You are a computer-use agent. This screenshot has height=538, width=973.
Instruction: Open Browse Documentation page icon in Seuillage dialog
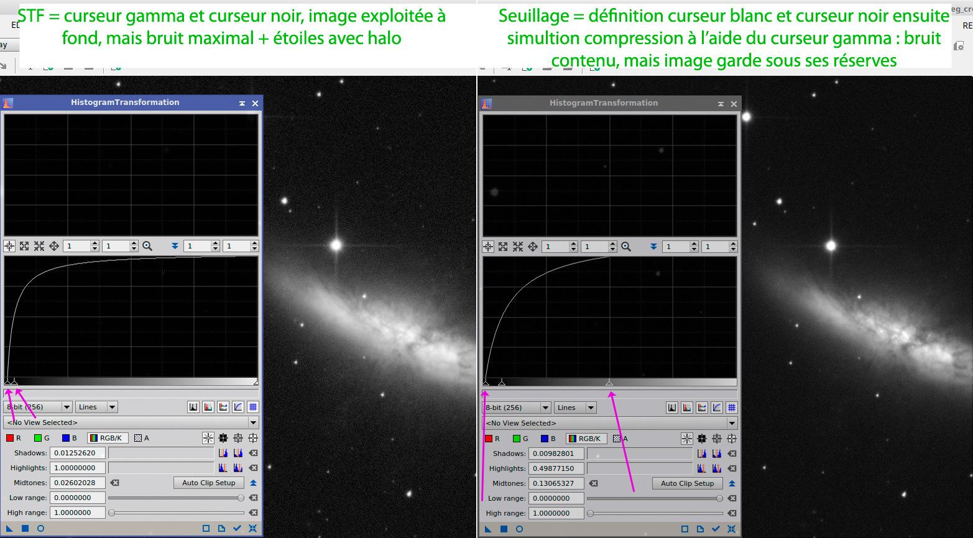pos(700,529)
